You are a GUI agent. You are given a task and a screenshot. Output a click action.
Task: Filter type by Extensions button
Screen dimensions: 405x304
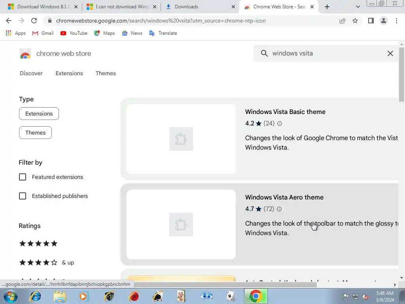click(x=39, y=114)
